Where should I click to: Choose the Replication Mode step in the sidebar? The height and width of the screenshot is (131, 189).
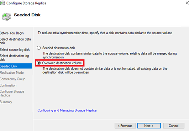click(12, 73)
